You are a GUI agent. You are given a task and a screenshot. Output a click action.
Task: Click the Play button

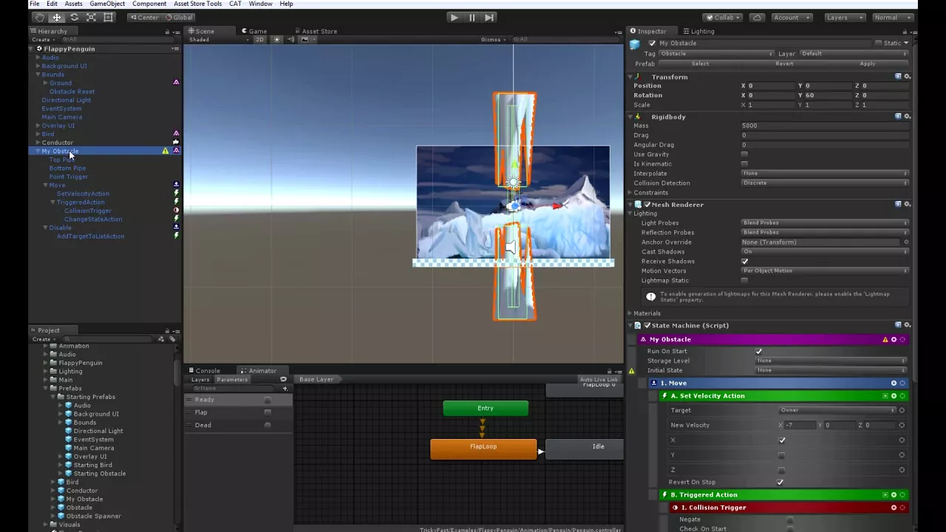tap(454, 17)
